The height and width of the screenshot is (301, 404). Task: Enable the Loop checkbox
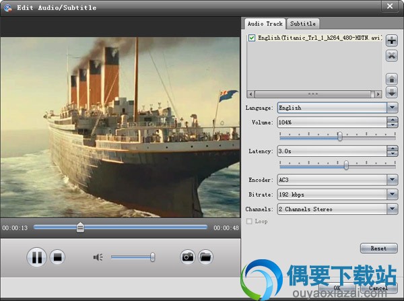249,222
